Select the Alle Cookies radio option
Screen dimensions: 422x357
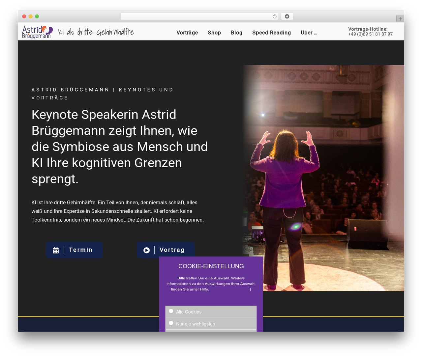pos(171,311)
